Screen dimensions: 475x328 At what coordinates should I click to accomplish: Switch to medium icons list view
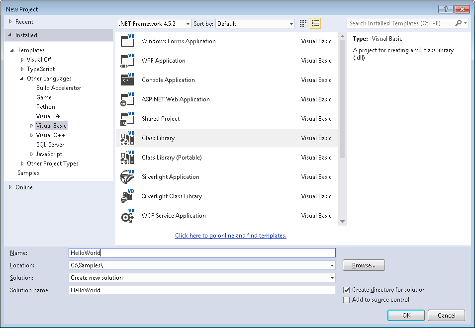[x=315, y=23]
